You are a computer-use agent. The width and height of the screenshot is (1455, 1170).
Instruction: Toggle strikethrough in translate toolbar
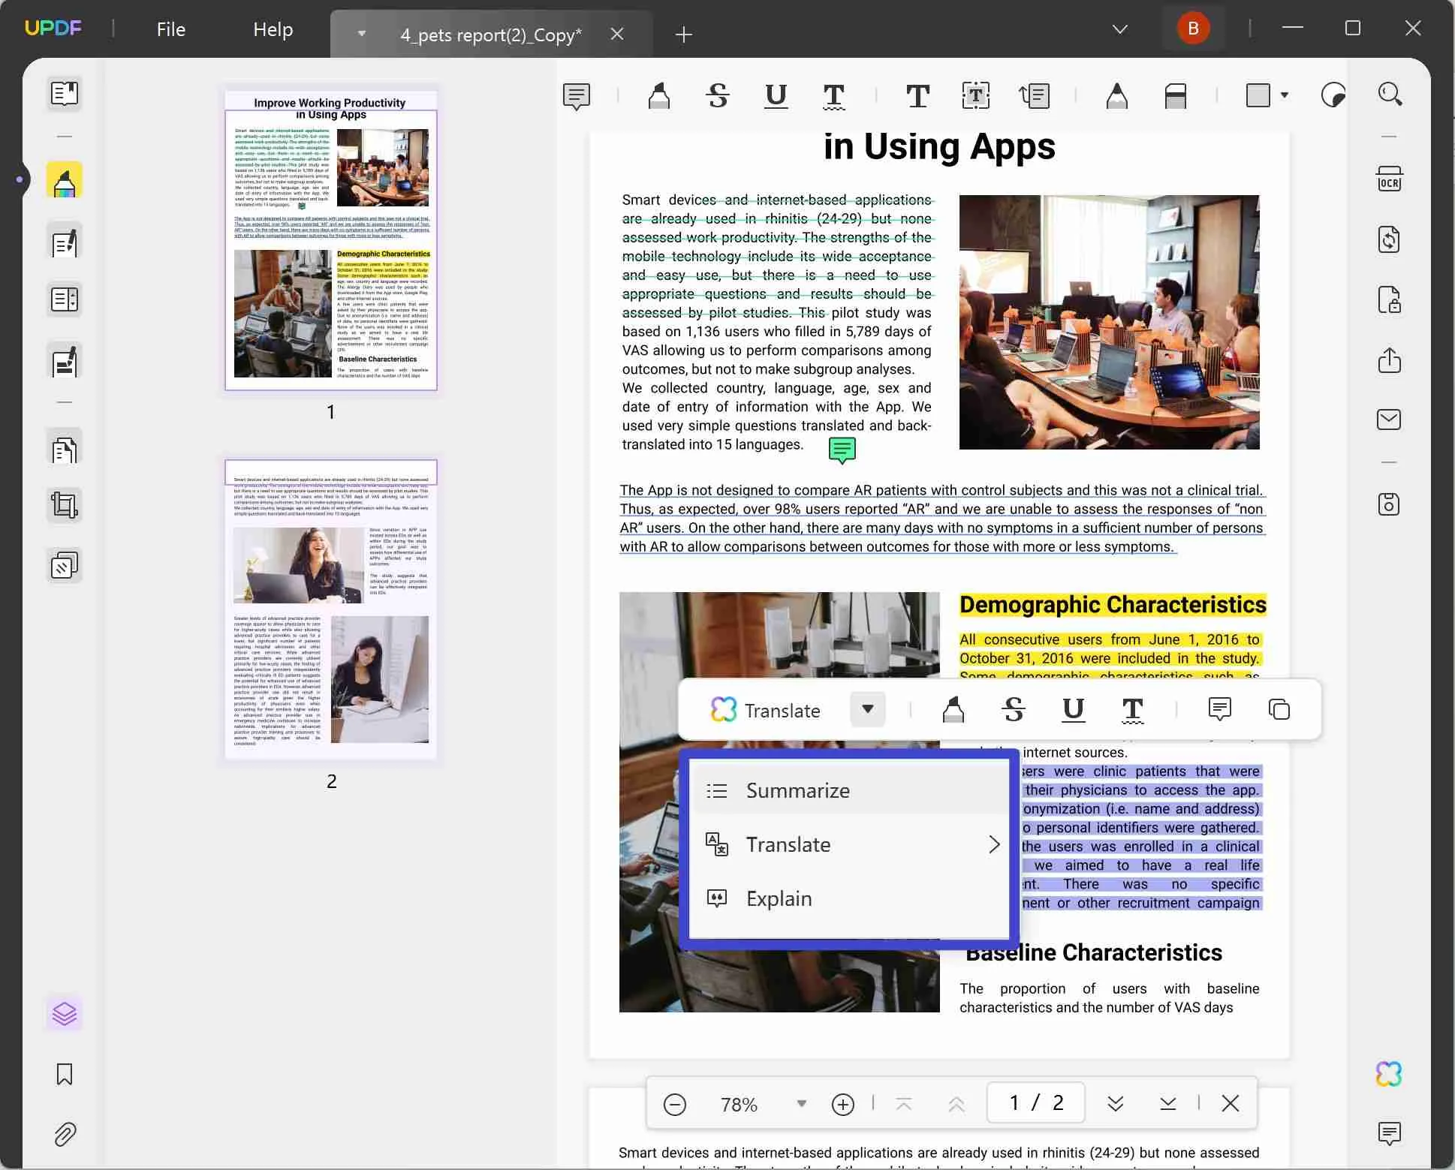tap(1013, 711)
